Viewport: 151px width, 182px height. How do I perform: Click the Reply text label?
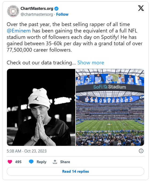[41, 162]
